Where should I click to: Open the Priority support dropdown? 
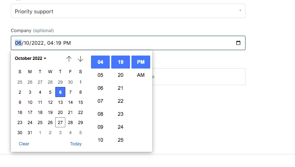(128, 11)
